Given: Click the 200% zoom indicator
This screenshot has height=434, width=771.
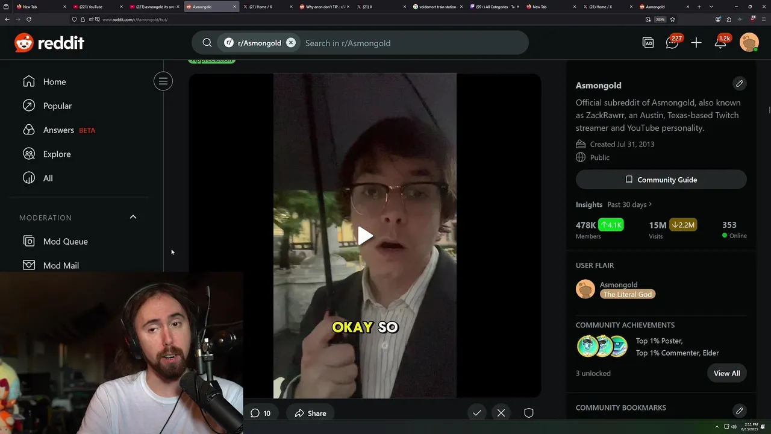Looking at the screenshot, I should [x=660, y=19].
